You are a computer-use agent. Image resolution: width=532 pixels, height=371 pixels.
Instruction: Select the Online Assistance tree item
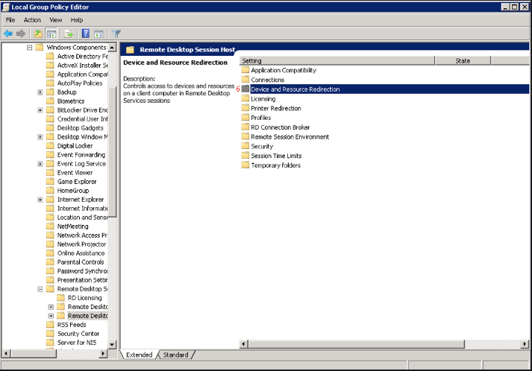[x=81, y=253]
